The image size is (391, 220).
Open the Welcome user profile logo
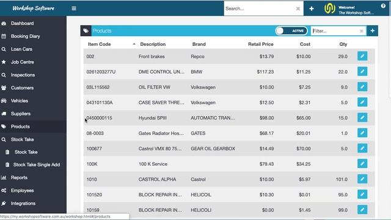tap(330, 9)
